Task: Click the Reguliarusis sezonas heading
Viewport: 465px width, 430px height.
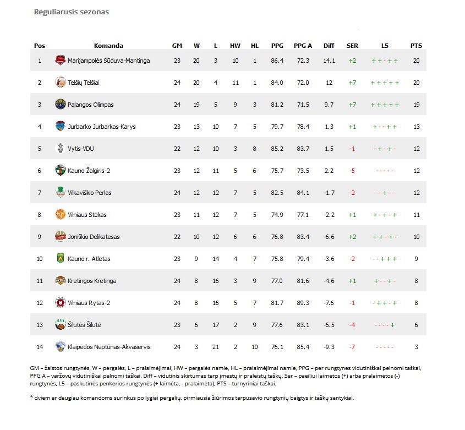Action: [x=72, y=12]
